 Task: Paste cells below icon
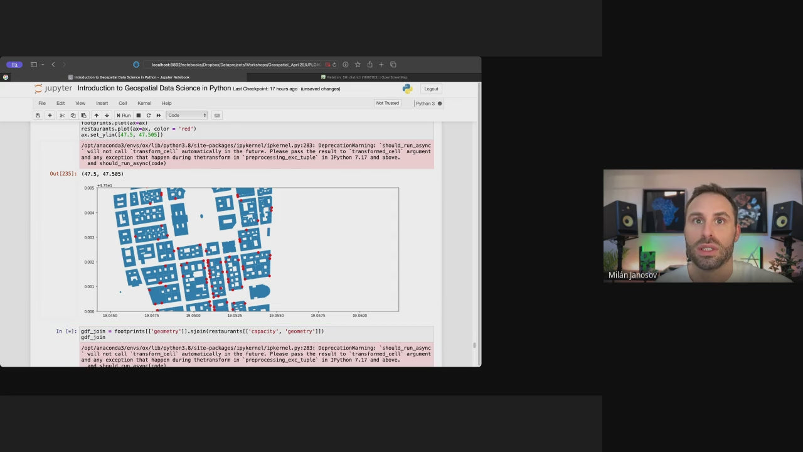point(83,116)
